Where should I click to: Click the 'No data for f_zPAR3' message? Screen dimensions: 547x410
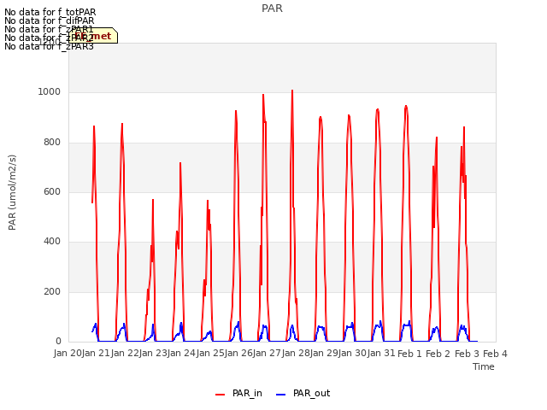pos(50,46)
